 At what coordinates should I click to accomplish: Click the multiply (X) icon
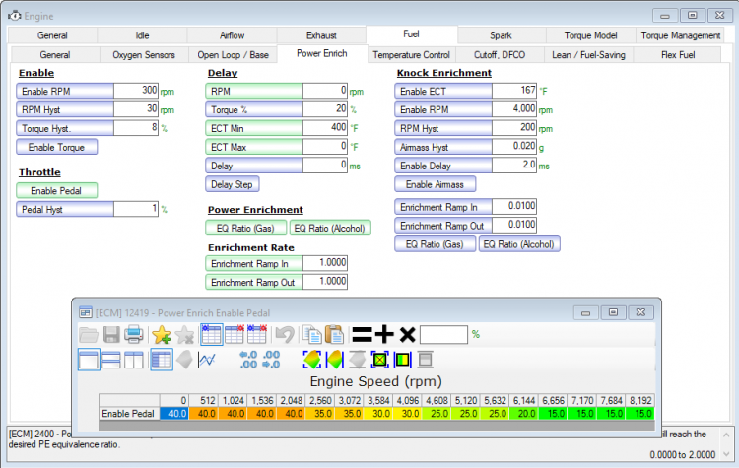[407, 335]
